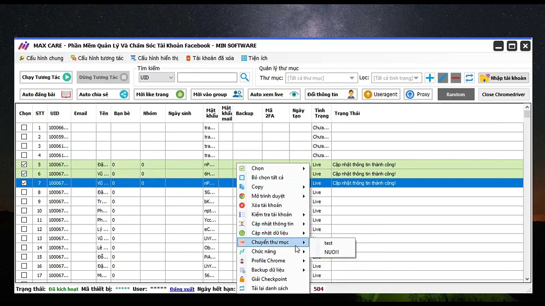Expand the Thư mục folder dropdown
545x306 pixels.
[x=321, y=78]
